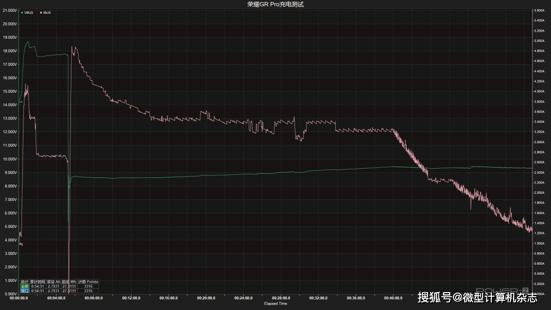Click the 00:40:00.0 time axis tick
This screenshot has width=551, height=310.
(x=393, y=298)
